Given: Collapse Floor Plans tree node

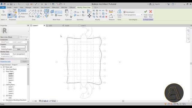Looking at the screenshot, I should [4, 71].
